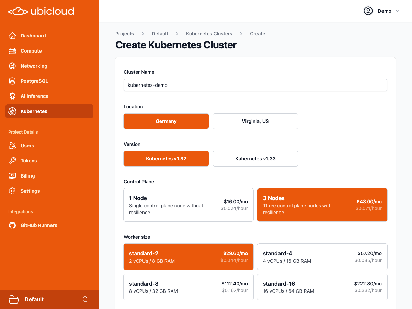This screenshot has height=309, width=412.
Task: Click the Worker size label
Action: tap(137, 237)
